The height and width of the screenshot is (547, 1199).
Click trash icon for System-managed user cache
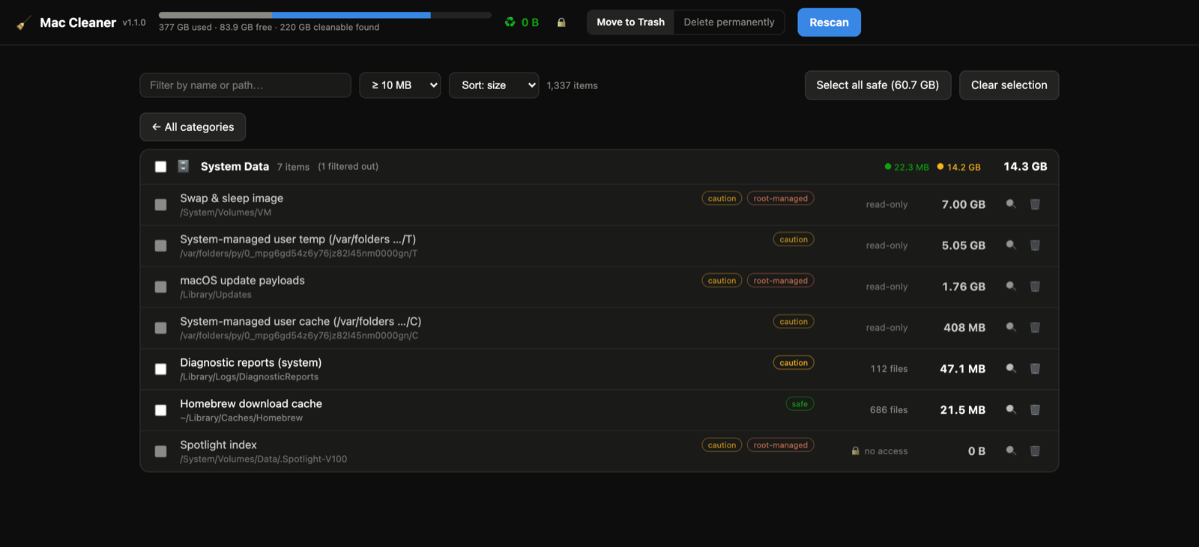pyautogui.click(x=1035, y=328)
